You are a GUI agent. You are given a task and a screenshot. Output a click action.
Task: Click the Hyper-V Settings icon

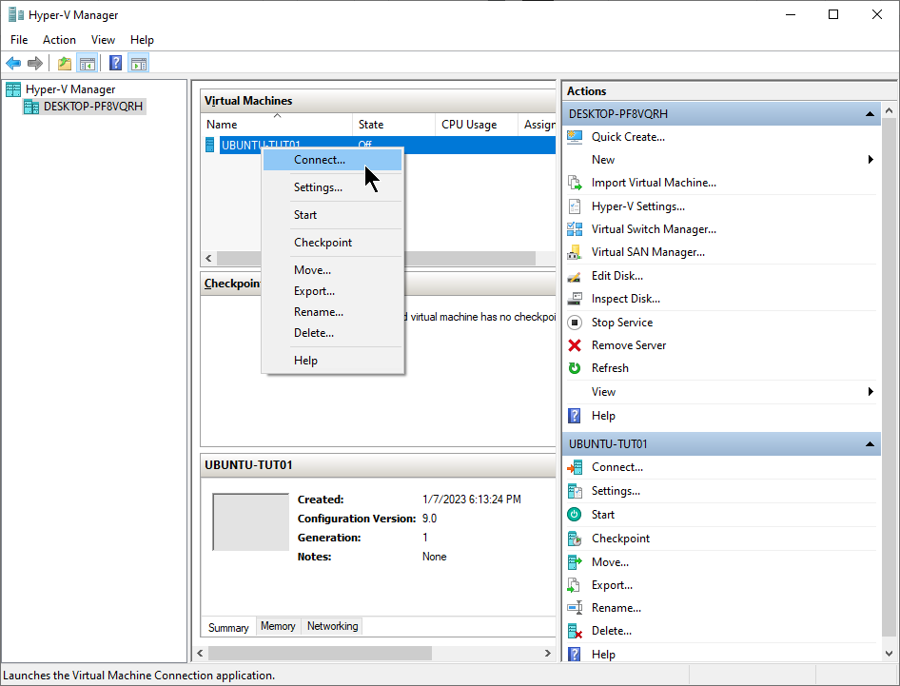tap(575, 206)
